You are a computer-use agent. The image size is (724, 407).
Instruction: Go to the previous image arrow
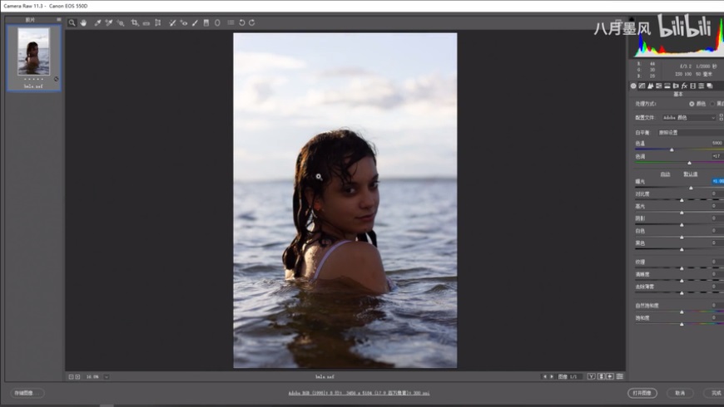point(545,376)
